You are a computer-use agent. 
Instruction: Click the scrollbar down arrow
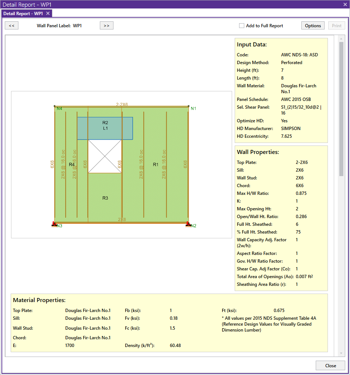[341, 353]
